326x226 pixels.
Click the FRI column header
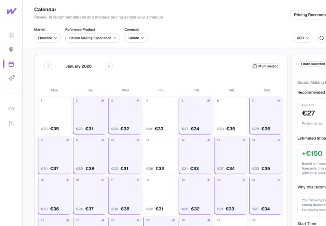point(196,90)
